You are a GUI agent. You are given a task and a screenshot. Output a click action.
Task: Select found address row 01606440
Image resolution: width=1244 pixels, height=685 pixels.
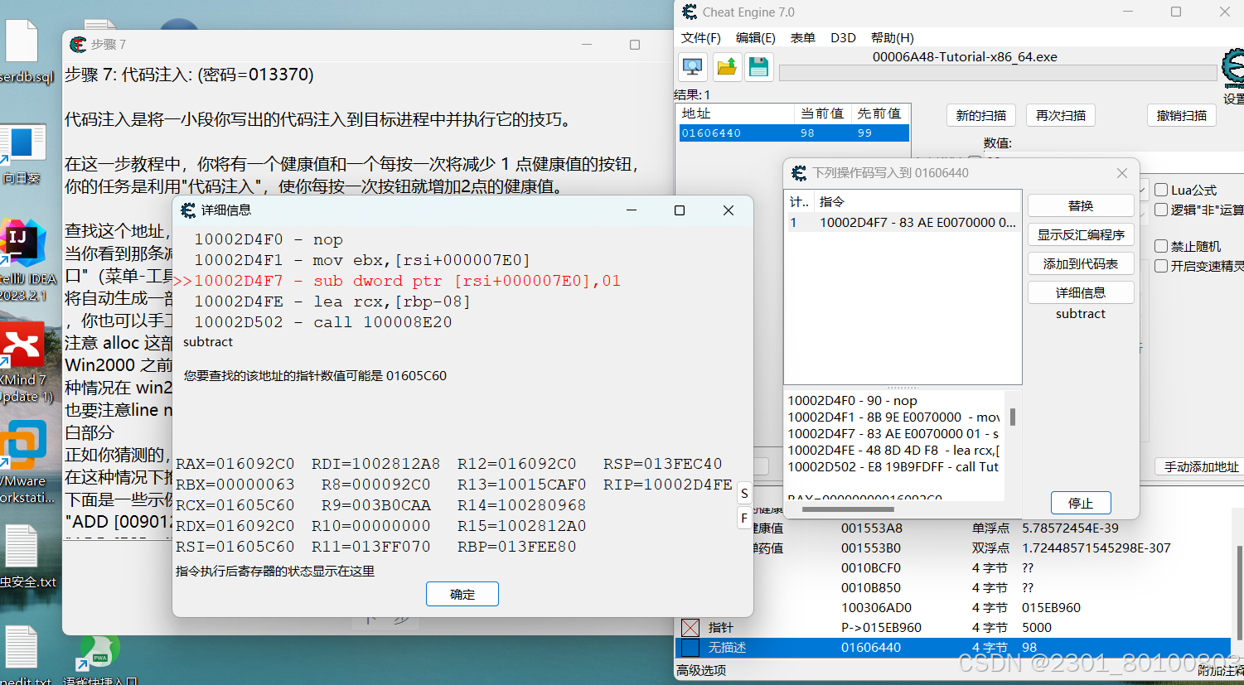[x=794, y=133]
